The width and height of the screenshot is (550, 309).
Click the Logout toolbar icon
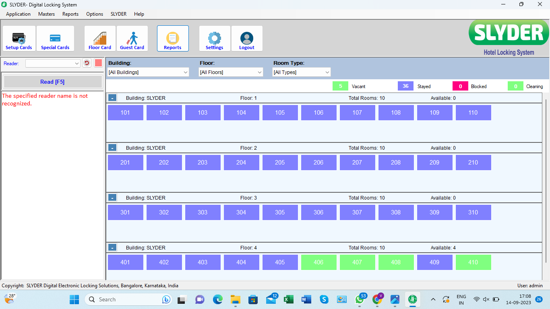(x=247, y=39)
